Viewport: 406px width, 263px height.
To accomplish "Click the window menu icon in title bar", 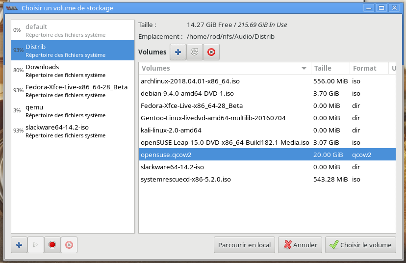I will (x=11, y=8).
